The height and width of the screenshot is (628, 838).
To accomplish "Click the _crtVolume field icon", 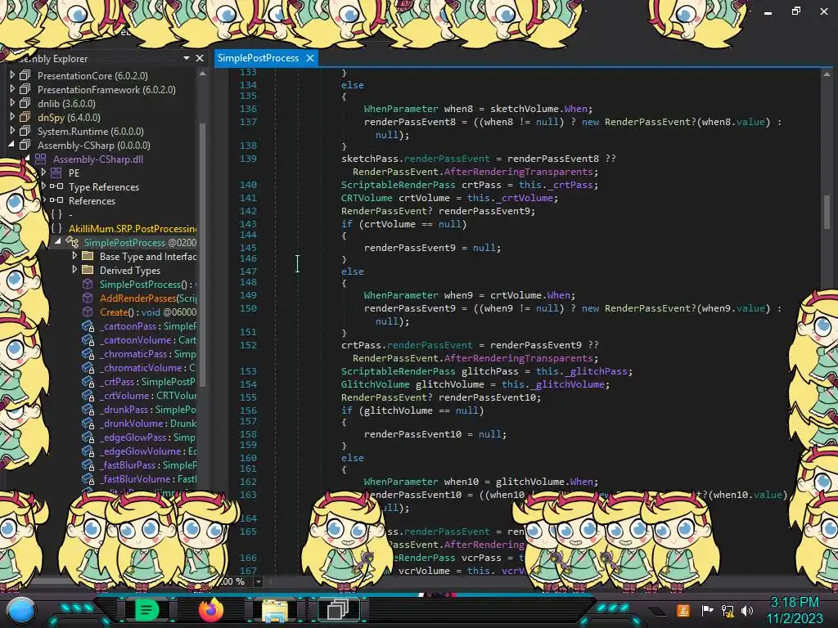I will [x=88, y=395].
